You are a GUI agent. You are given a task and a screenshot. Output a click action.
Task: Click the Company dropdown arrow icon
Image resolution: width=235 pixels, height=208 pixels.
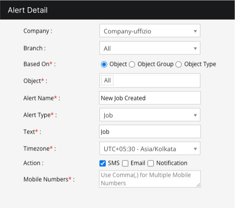coord(195,31)
